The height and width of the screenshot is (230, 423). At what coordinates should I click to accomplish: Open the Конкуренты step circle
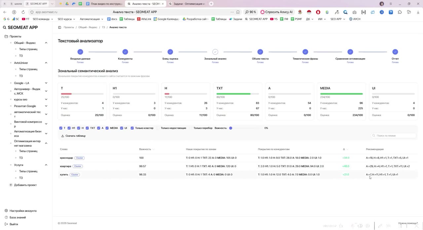(125, 52)
